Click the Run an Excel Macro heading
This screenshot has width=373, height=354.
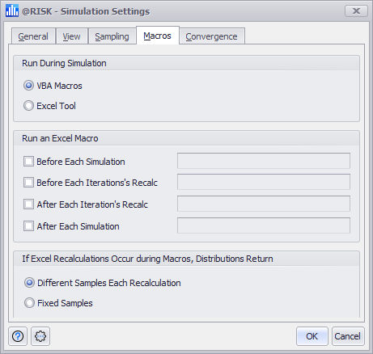coord(60,138)
